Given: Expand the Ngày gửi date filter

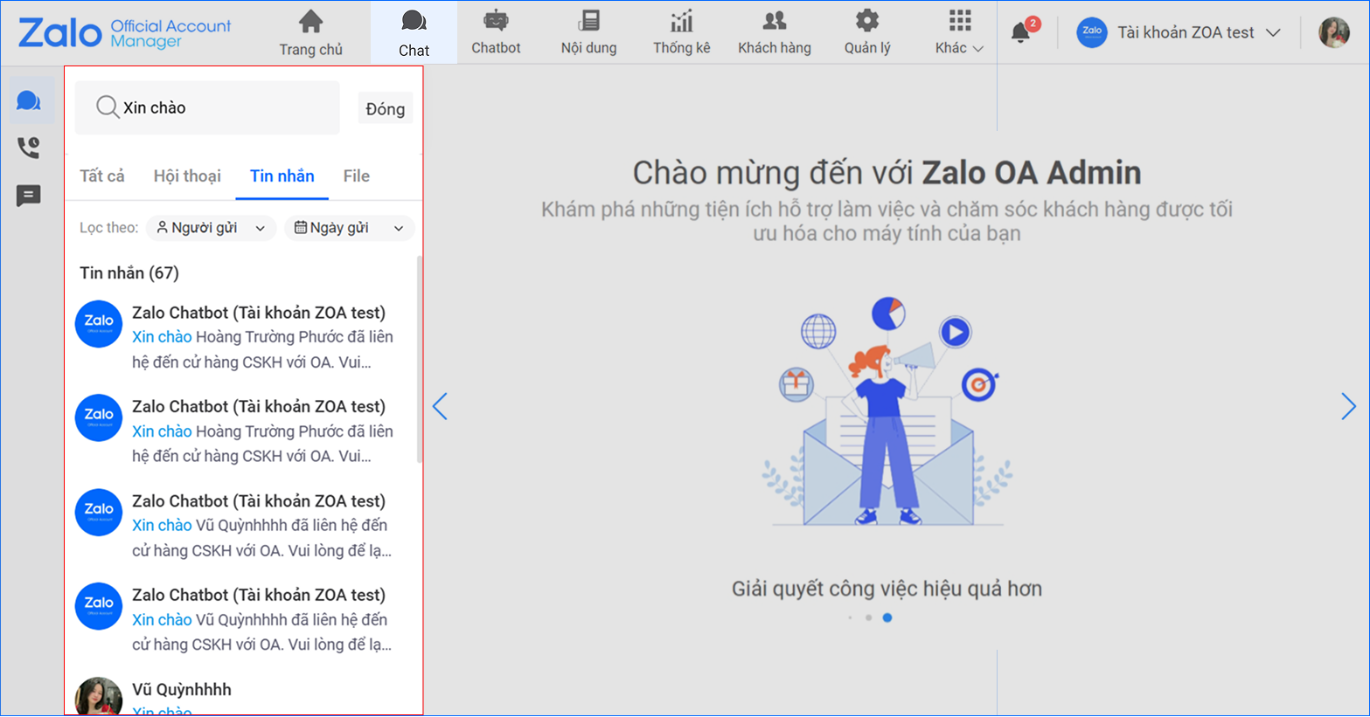Looking at the screenshot, I should click(x=349, y=228).
